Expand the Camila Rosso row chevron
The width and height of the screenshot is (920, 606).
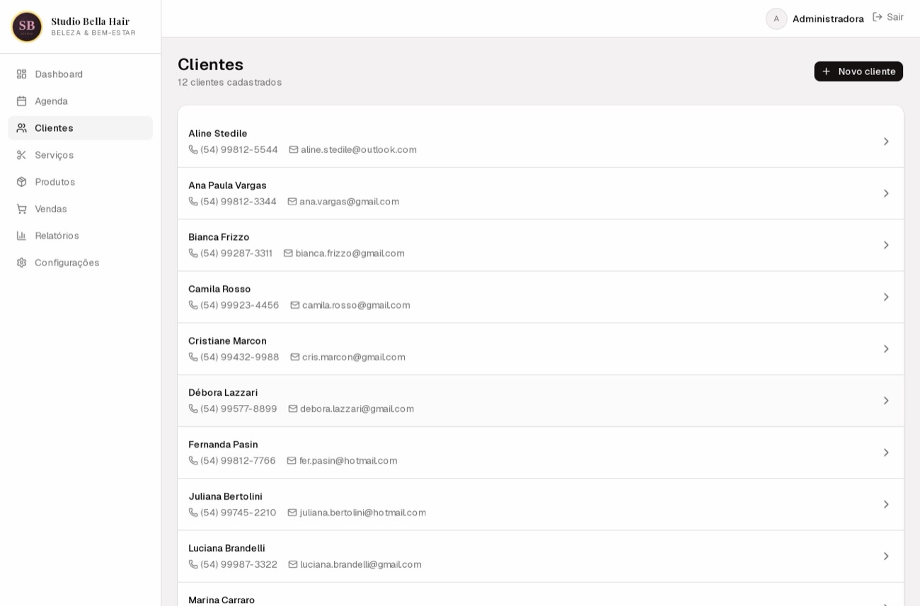pos(886,297)
